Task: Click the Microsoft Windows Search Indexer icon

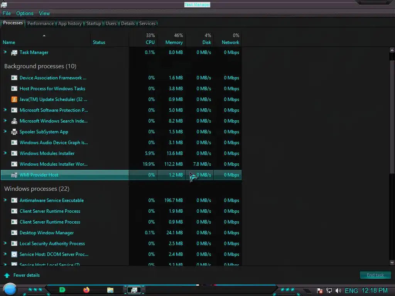Action: (14, 121)
